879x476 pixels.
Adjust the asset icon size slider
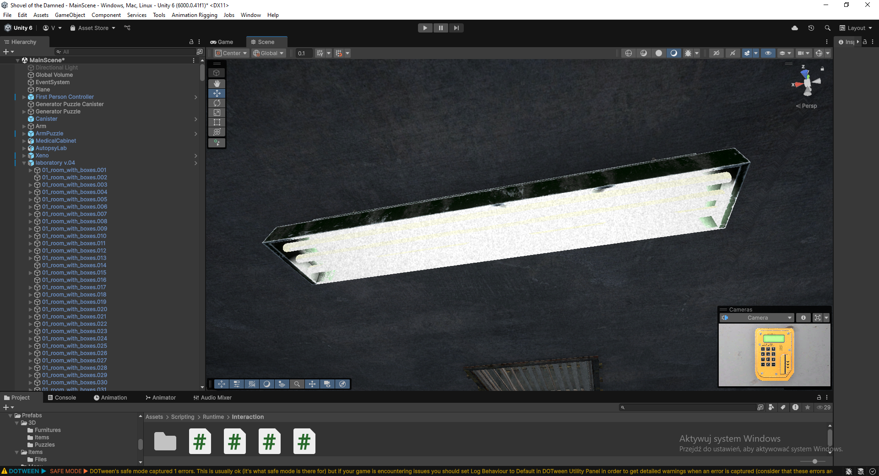click(x=815, y=461)
